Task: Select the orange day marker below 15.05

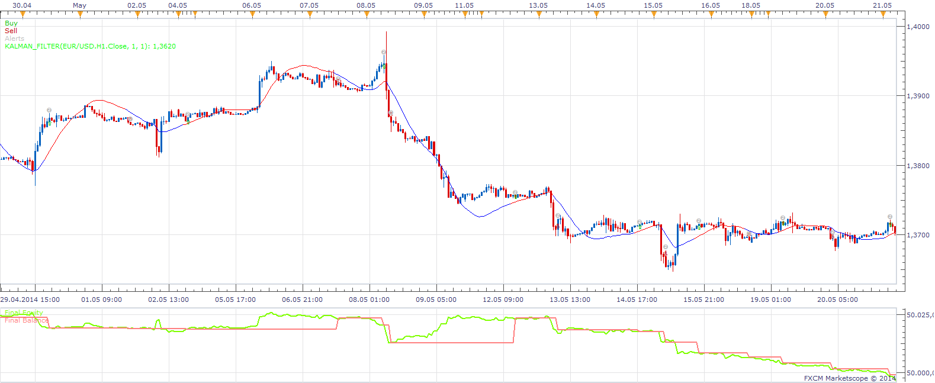Action: pos(654,15)
